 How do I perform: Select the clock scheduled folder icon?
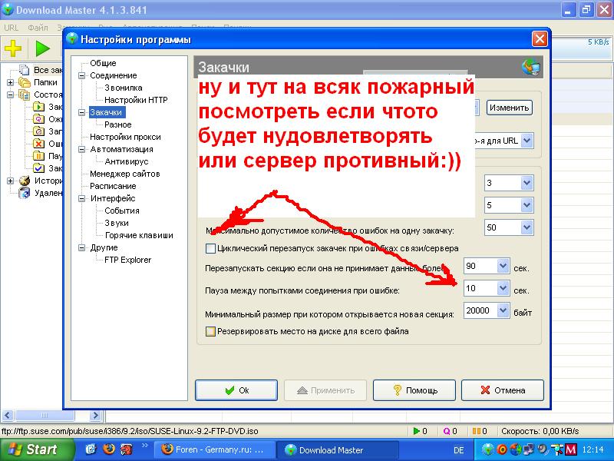pyautogui.click(x=39, y=131)
